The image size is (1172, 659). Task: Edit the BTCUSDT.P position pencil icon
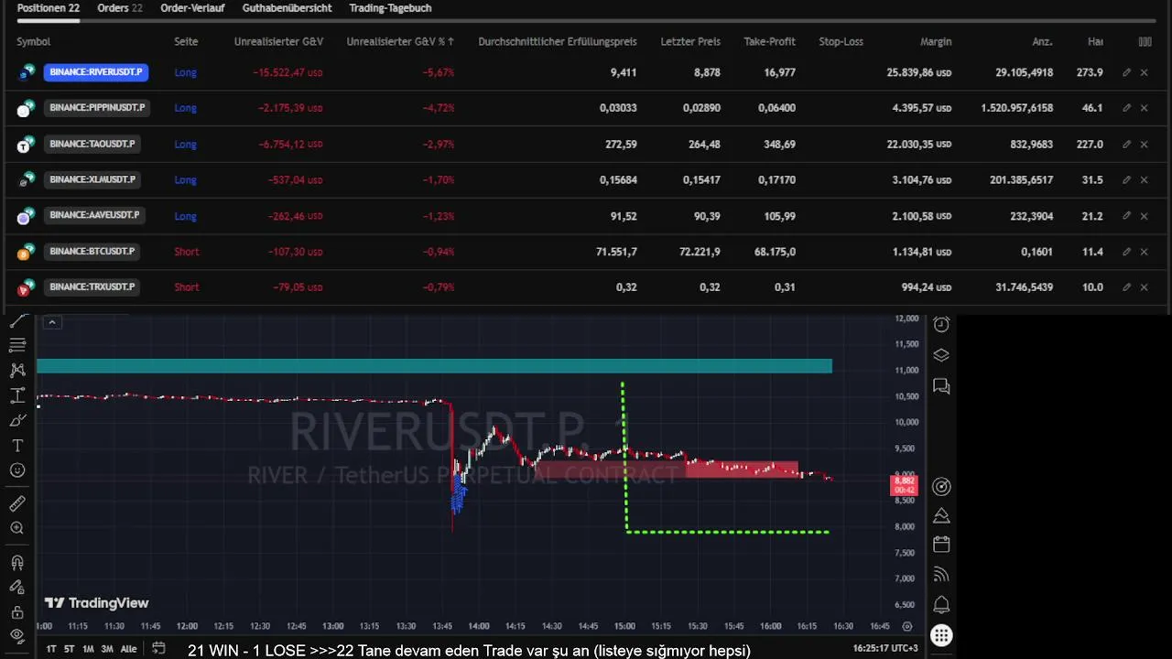coord(1126,252)
